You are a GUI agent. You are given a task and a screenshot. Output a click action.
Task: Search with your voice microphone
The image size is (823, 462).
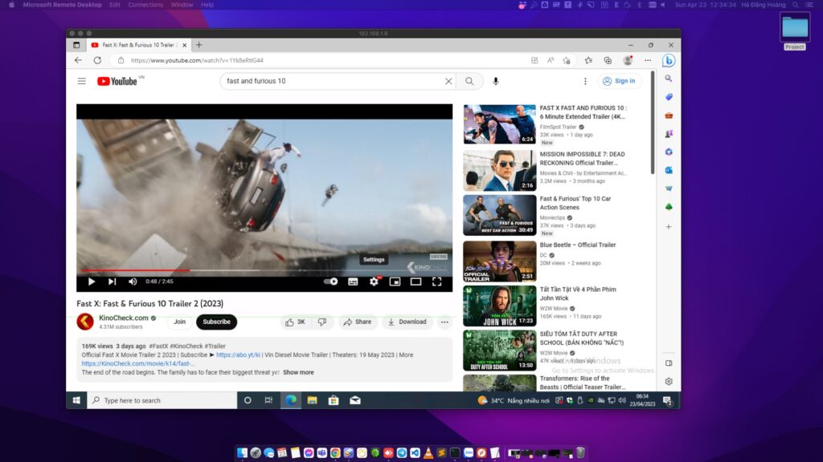point(495,81)
